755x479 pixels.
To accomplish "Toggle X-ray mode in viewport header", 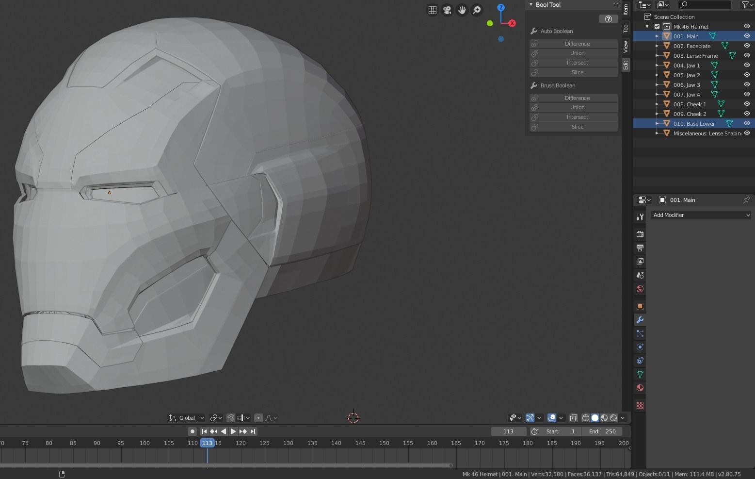I will pos(573,418).
